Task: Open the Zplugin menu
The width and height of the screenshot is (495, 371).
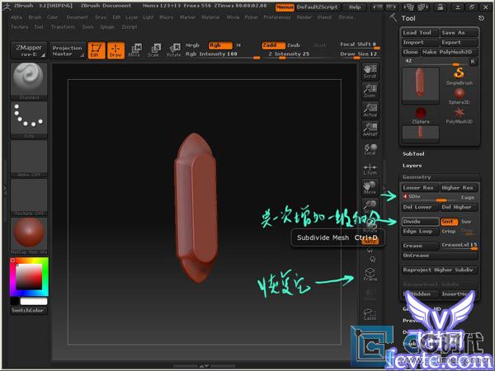Action: [107, 27]
